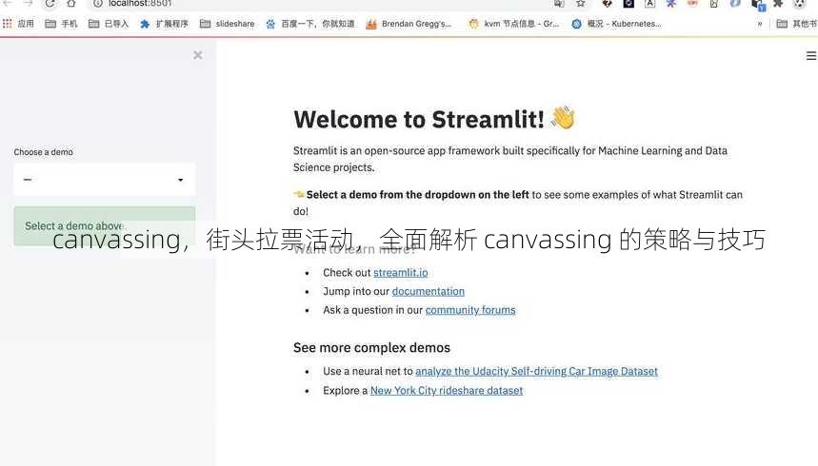Click the waving hand emoji in the heading
The height and width of the screenshot is (466, 818).
pos(563,118)
